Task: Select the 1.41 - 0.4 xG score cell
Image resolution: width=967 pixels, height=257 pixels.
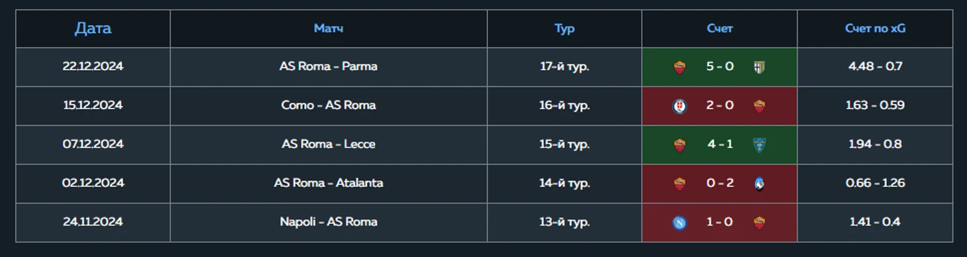Action: pyautogui.click(x=875, y=222)
